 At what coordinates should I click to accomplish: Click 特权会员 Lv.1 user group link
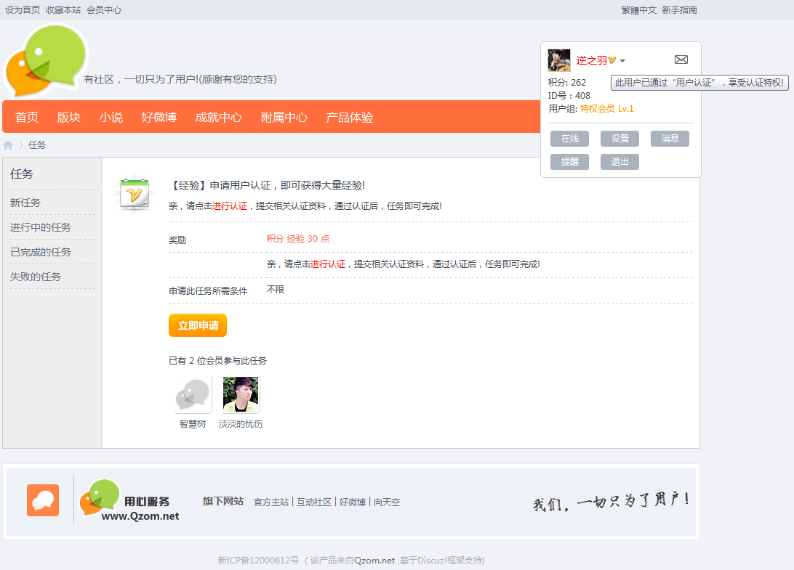[606, 109]
